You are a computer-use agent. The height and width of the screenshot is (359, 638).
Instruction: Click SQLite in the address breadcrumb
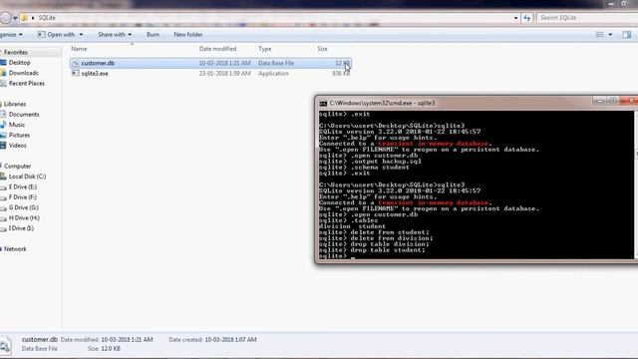[x=47, y=18]
